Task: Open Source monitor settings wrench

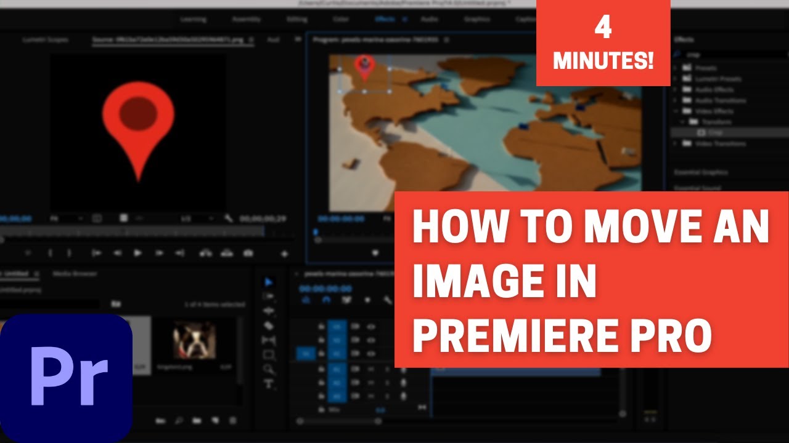Action: pos(228,218)
